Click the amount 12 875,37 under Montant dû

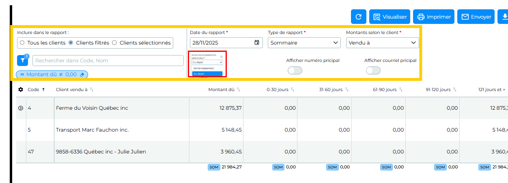click(231, 108)
